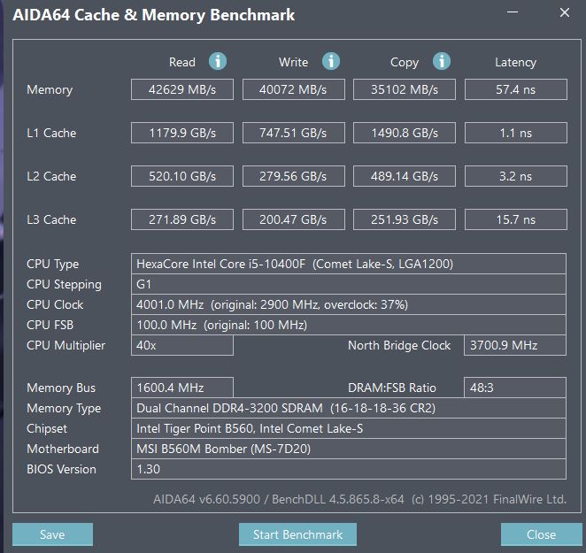Click the CPU FSB value 100.0 MHz

(349, 325)
